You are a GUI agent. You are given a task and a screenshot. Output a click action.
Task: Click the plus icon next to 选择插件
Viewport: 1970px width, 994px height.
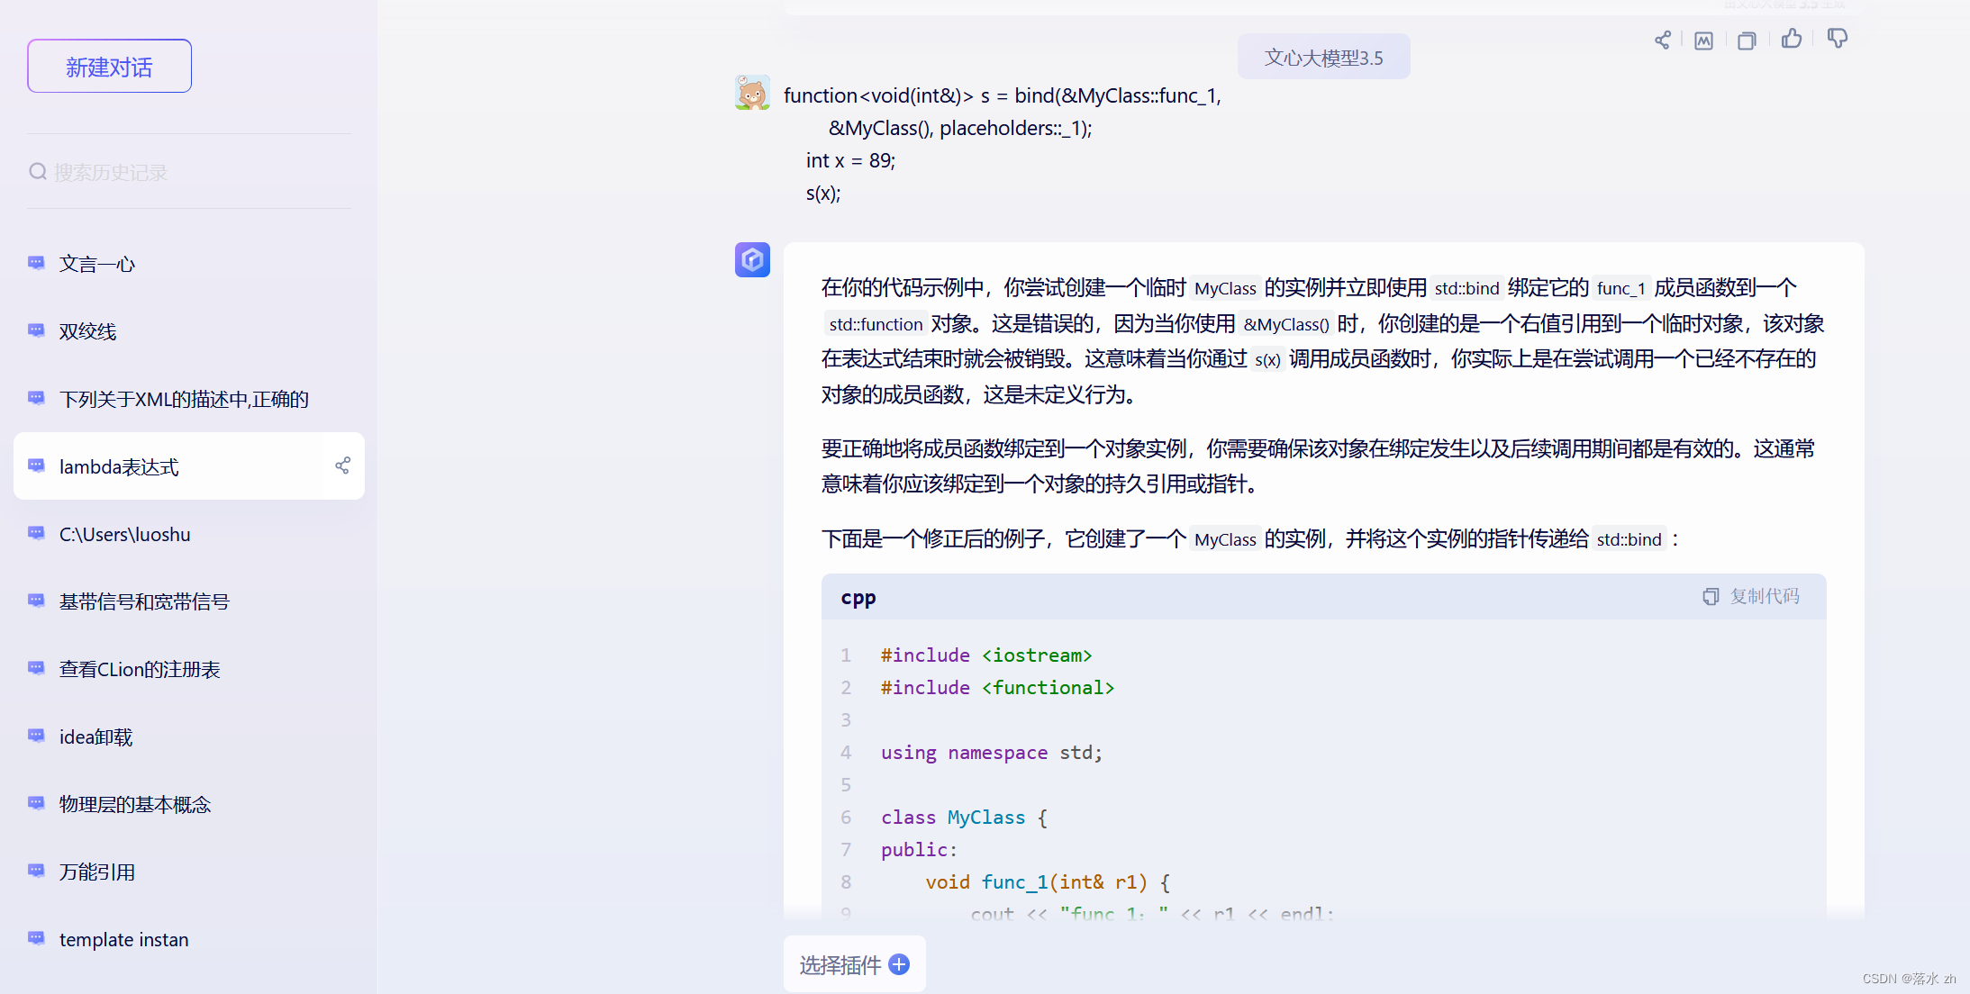(x=899, y=964)
